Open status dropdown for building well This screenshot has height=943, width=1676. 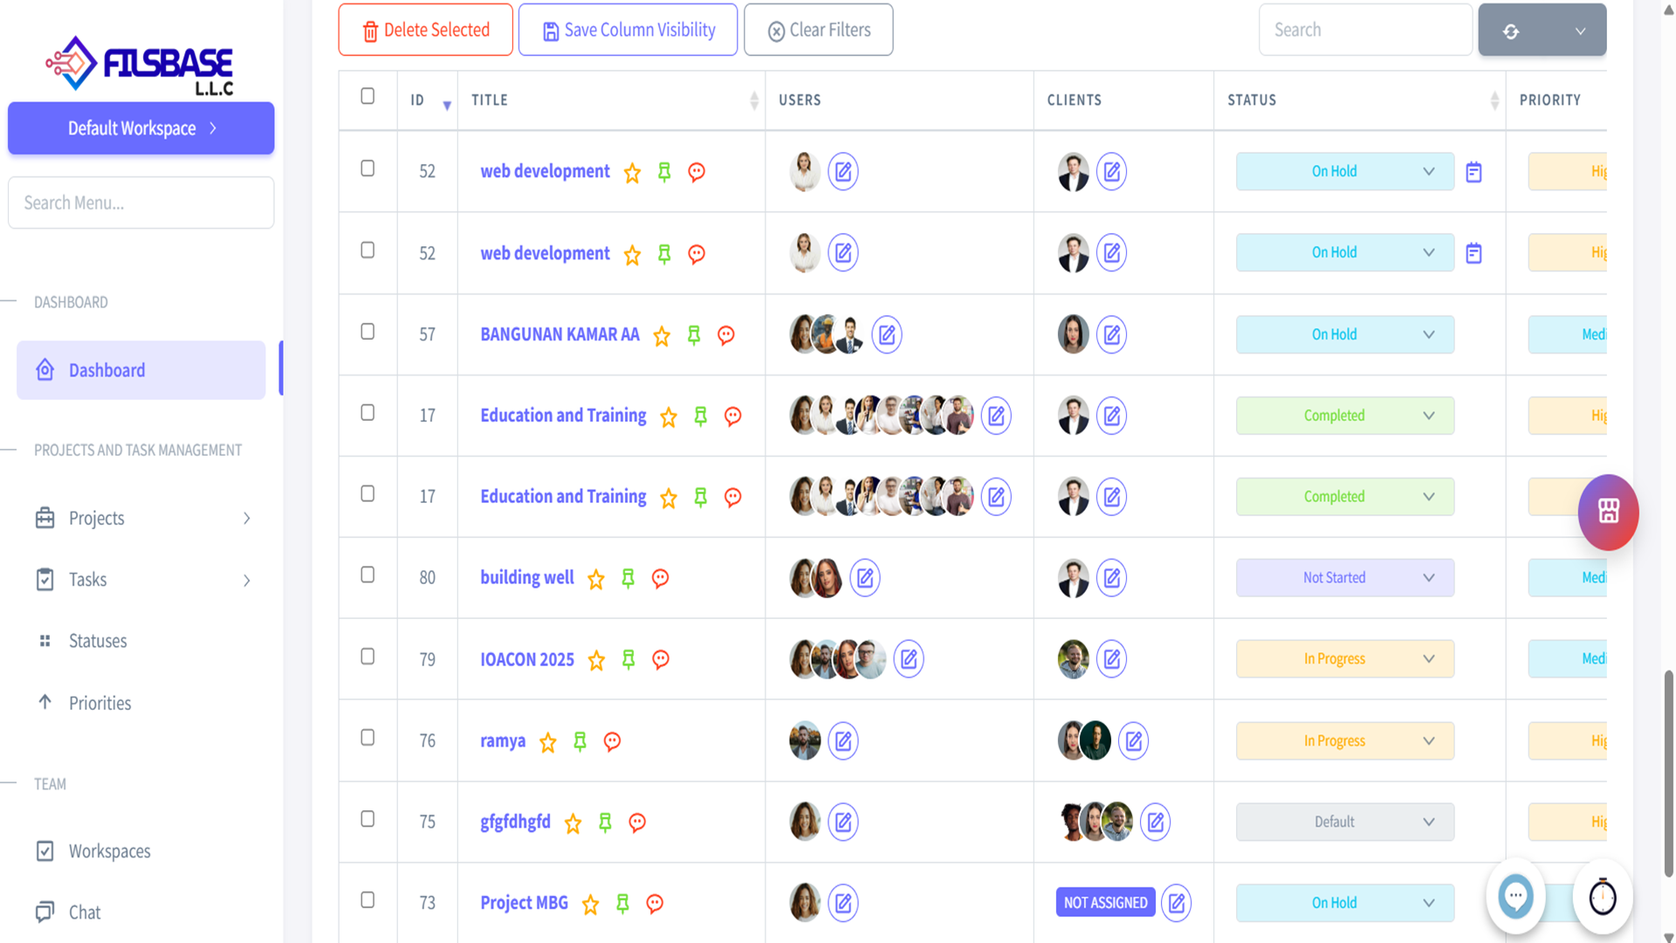pyautogui.click(x=1344, y=578)
